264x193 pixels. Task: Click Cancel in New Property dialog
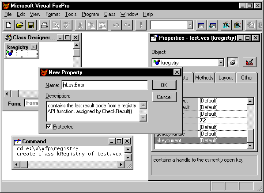(x=164, y=97)
